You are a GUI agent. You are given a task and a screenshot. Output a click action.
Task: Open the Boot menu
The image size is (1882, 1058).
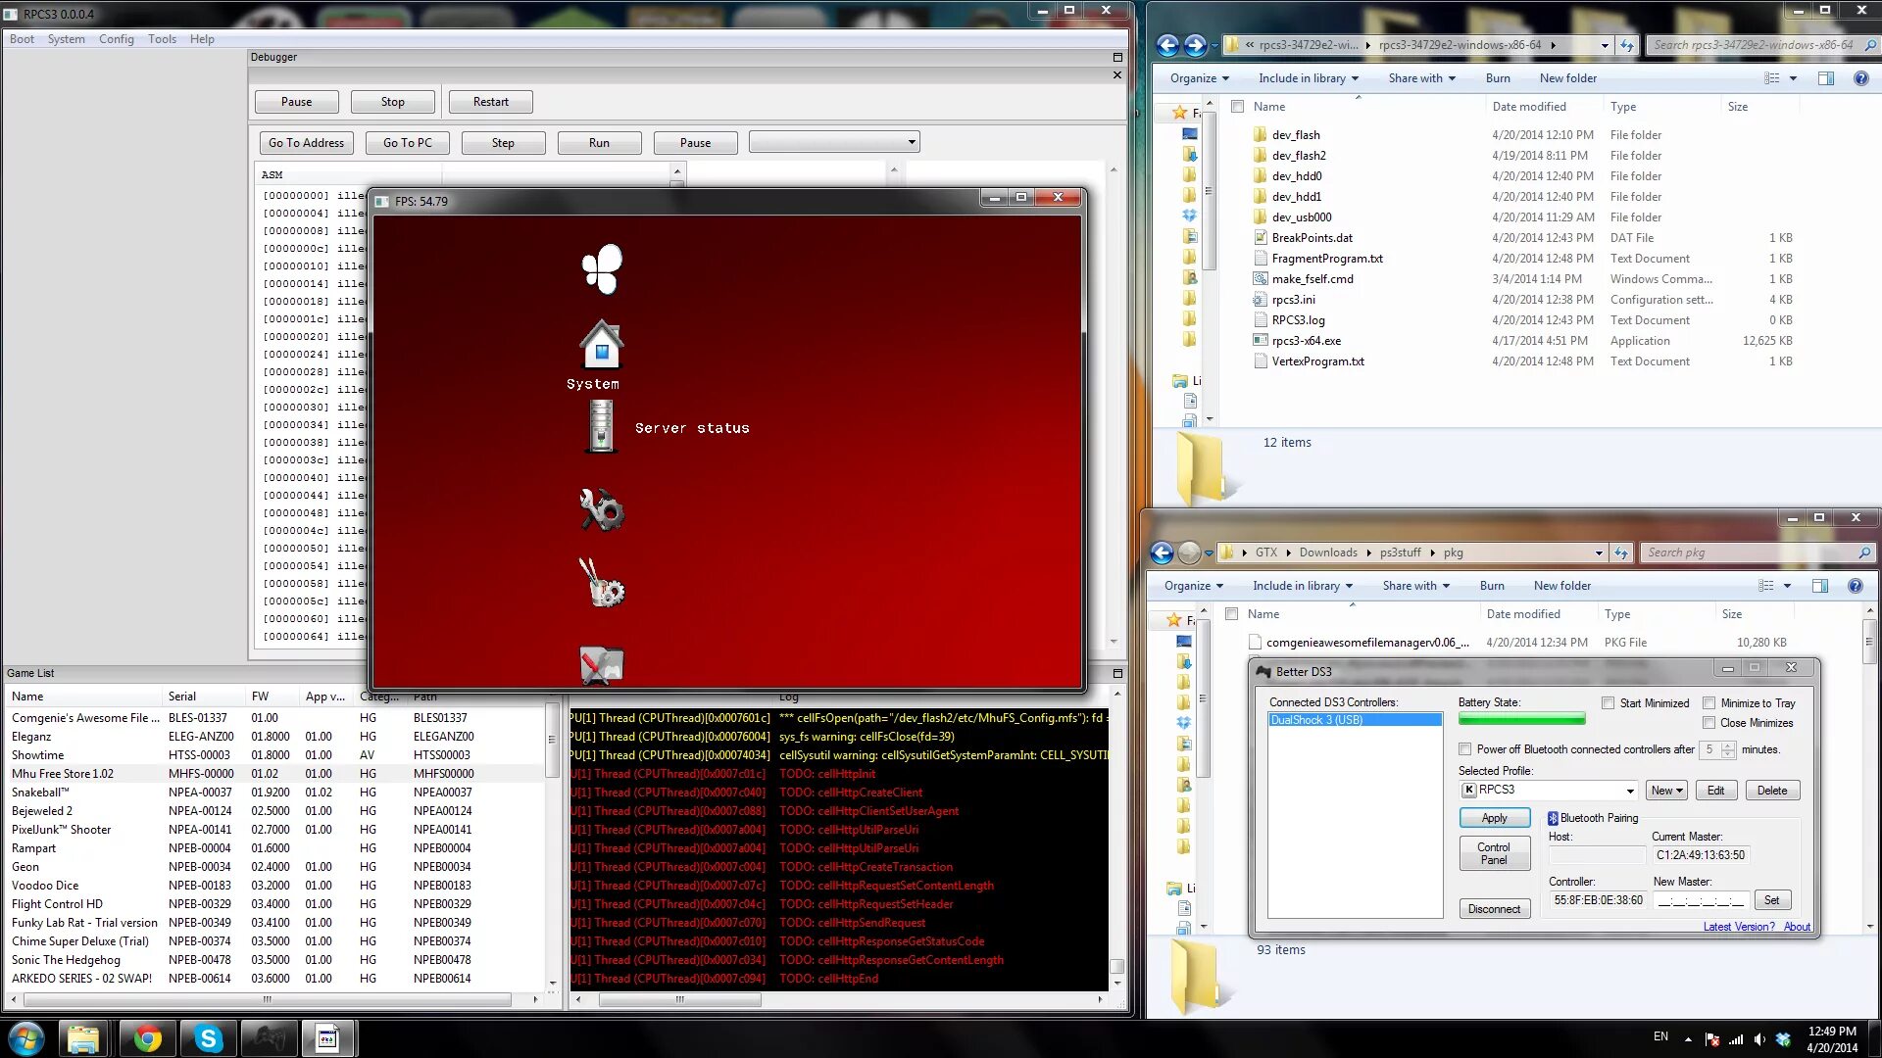[x=22, y=39]
